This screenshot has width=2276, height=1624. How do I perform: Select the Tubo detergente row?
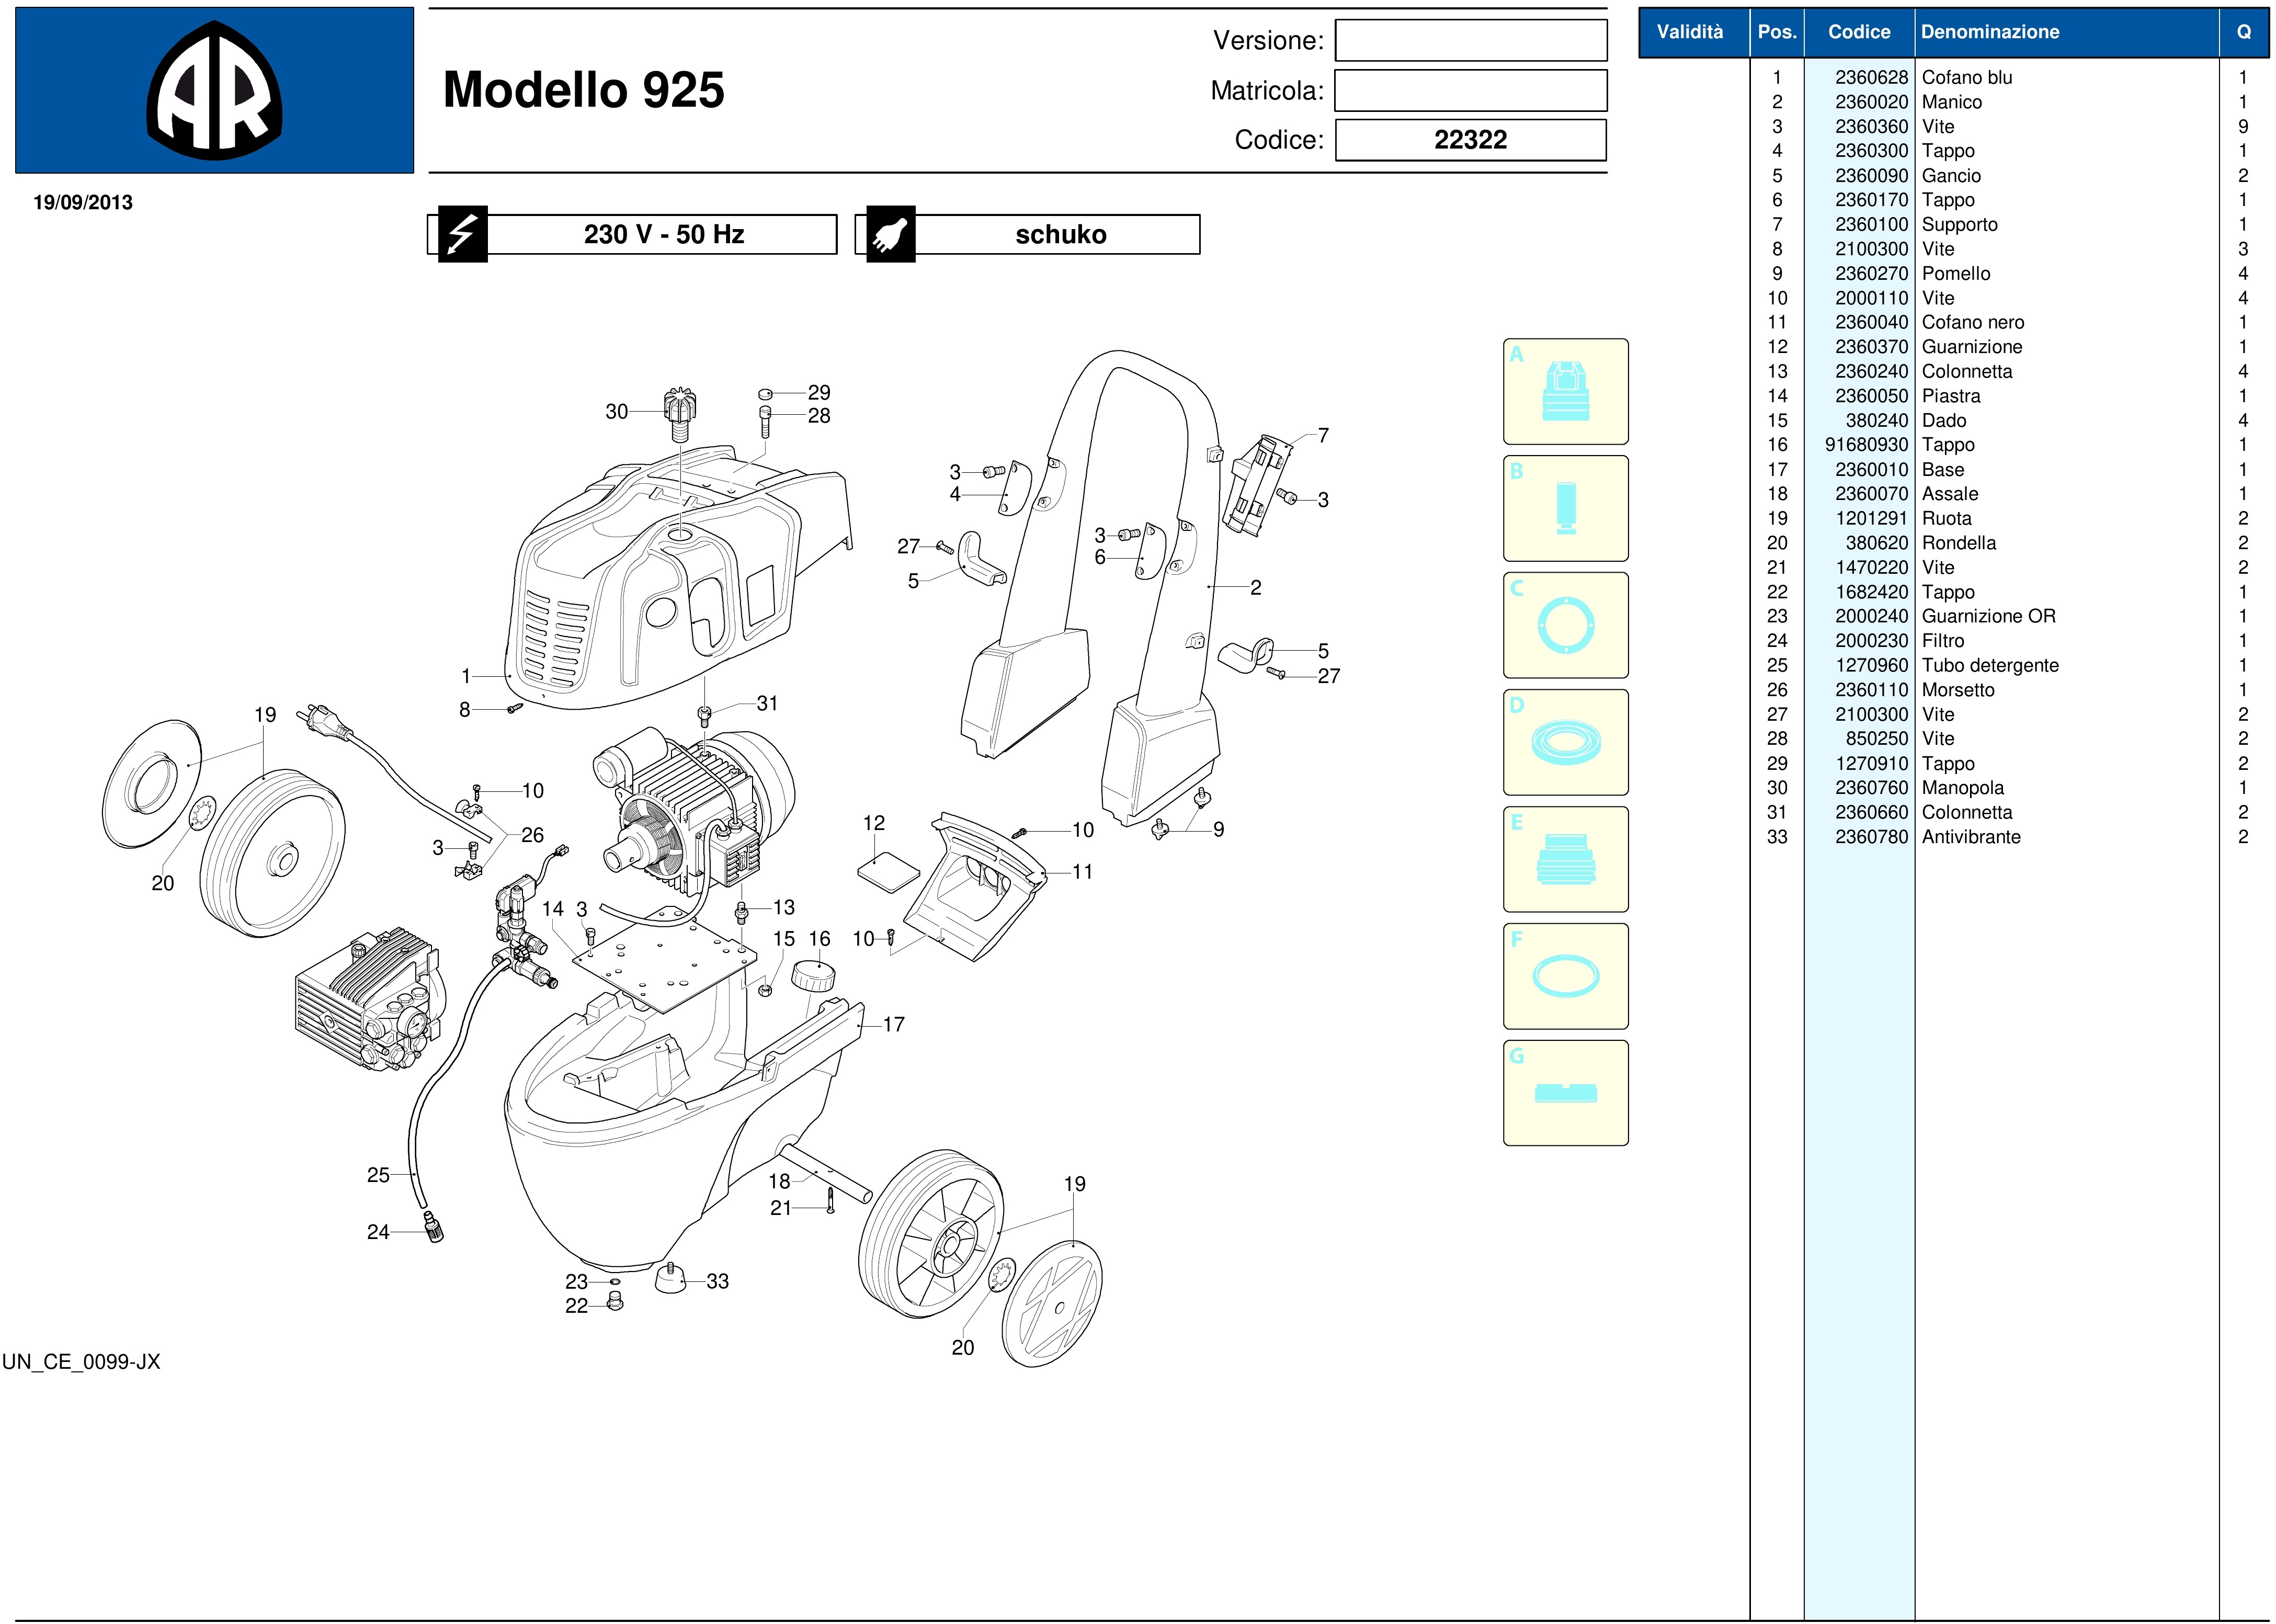[1989, 666]
